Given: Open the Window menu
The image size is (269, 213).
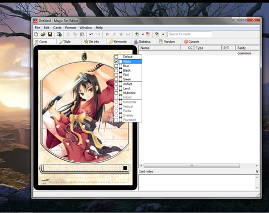Looking at the screenshot, I should click(86, 28).
